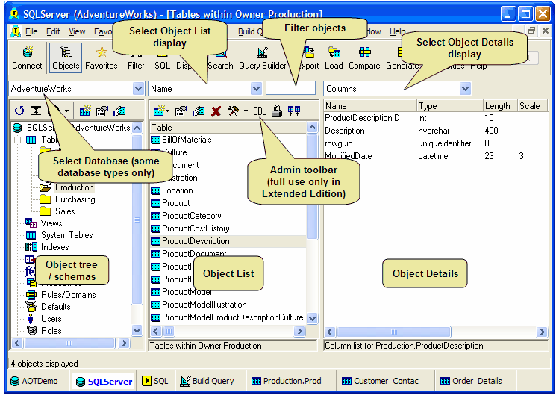Click the create object icon in tree toolbar
This screenshot has width=559, height=398.
[x=85, y=111]
